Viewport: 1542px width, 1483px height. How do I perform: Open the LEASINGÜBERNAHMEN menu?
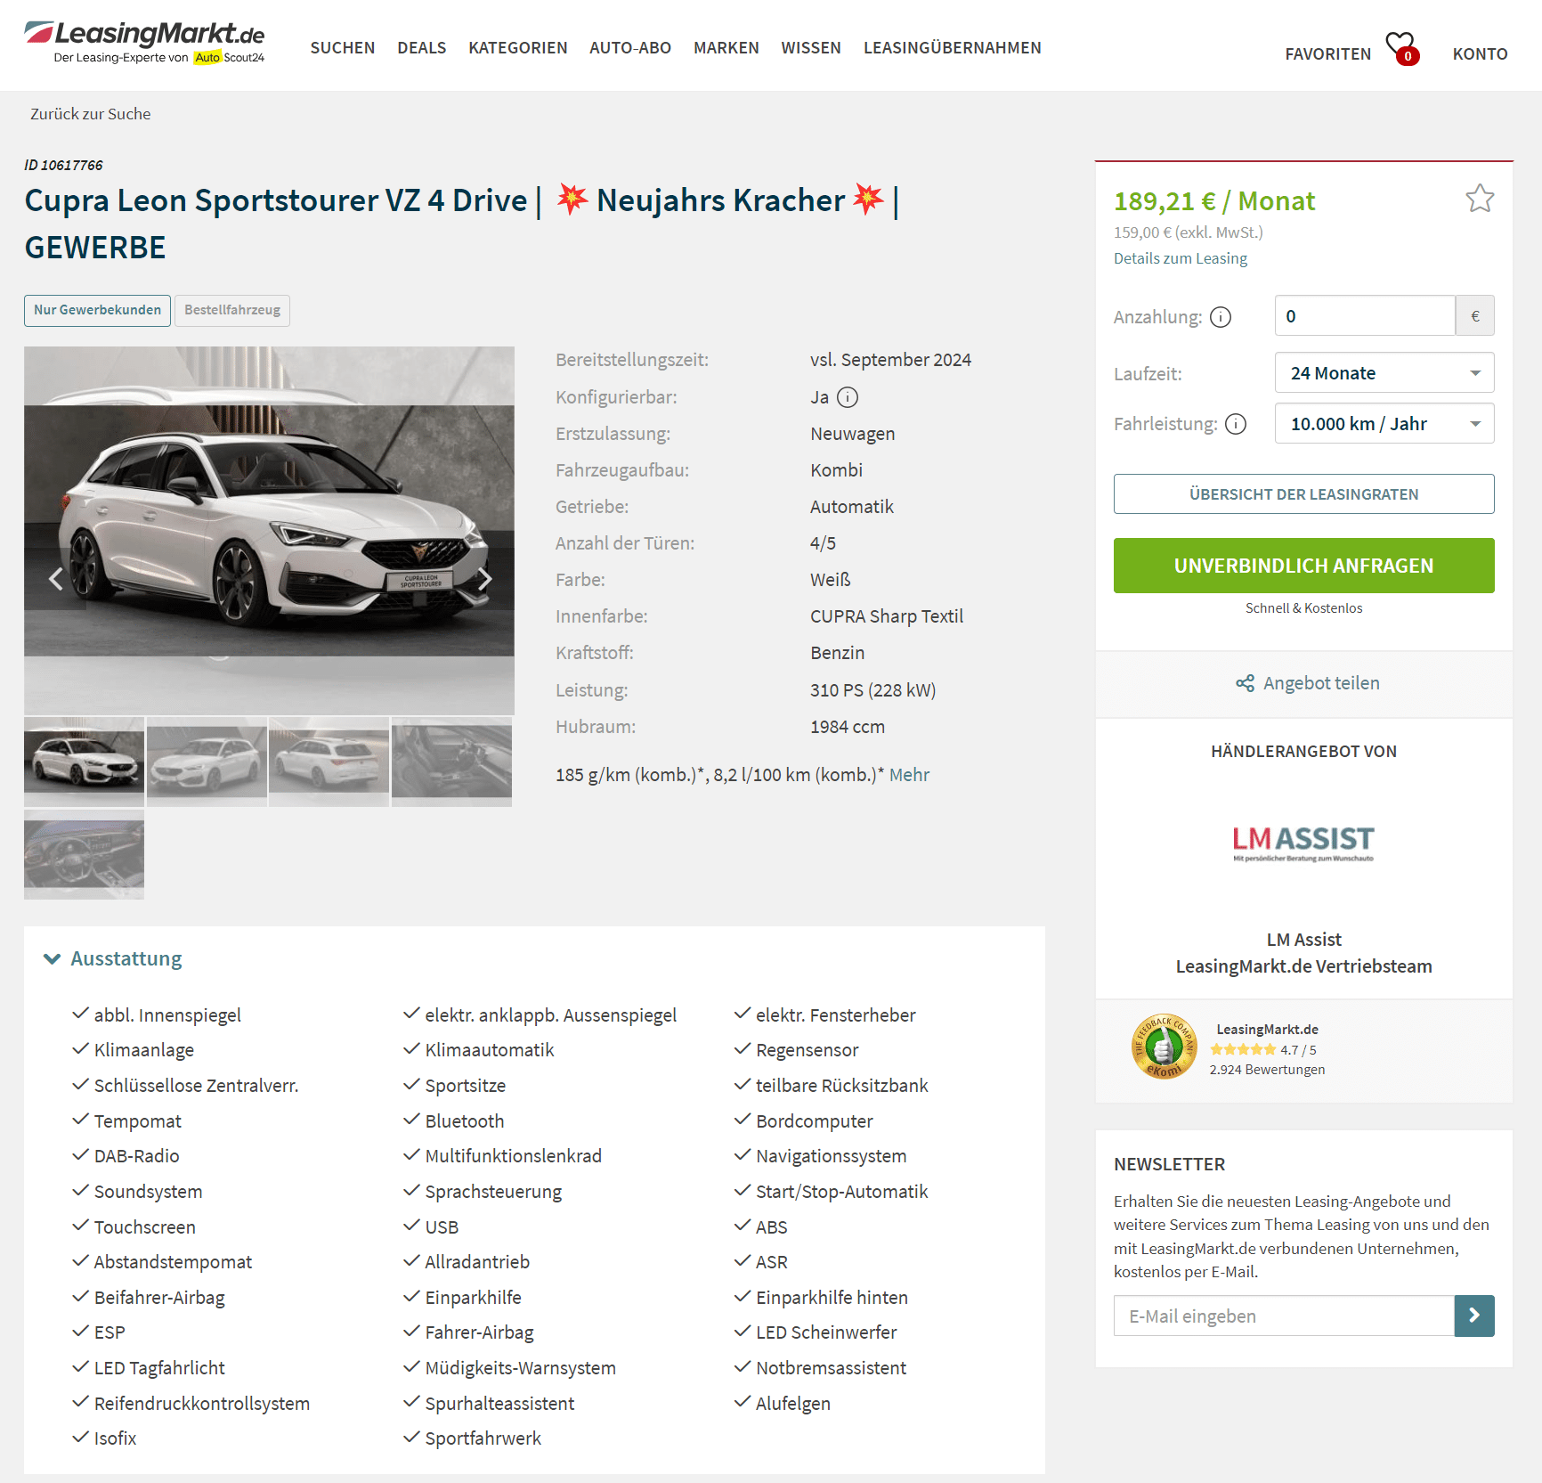[x=953, y=48]
